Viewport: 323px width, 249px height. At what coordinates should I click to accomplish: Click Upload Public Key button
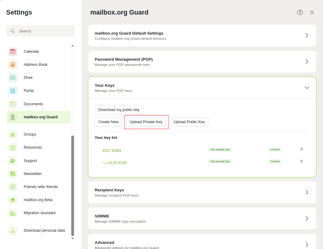189,122
